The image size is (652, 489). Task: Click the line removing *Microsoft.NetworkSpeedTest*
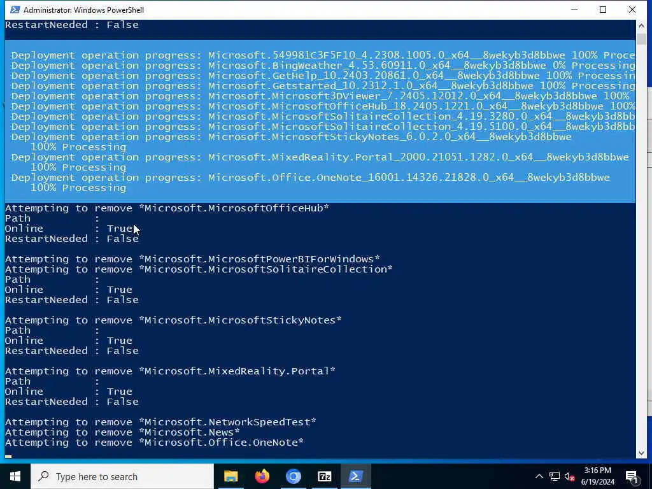(160, 422)
